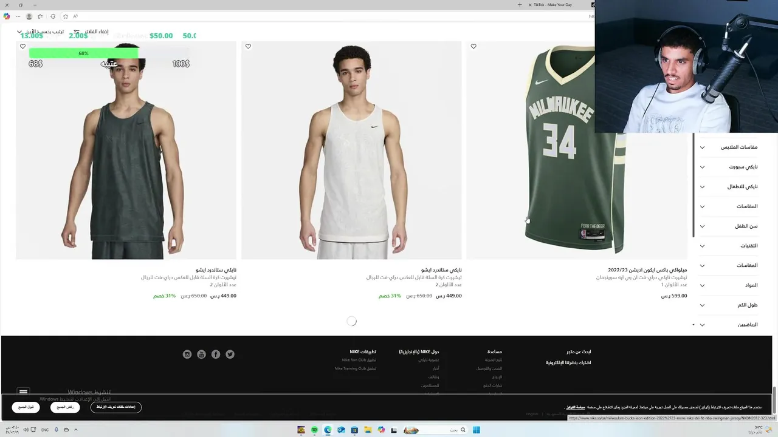
Task: Open a new browser tab
Action: click(x=520, y=5)
